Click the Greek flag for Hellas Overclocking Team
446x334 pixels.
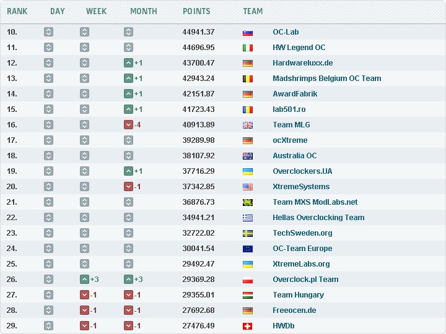[248, 218]
